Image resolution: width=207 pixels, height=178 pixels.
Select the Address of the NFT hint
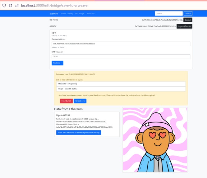click(58, 47)
